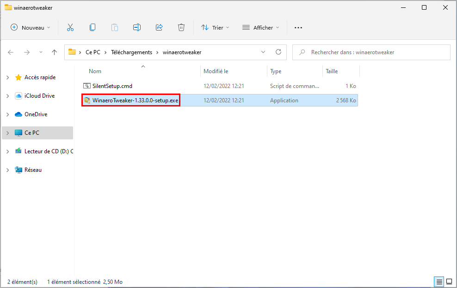The width and height of the screenshot is (457, 288).
Task: Expand iCloud Drive tree node
Action: pyautogui.click(x=8, y=96)
